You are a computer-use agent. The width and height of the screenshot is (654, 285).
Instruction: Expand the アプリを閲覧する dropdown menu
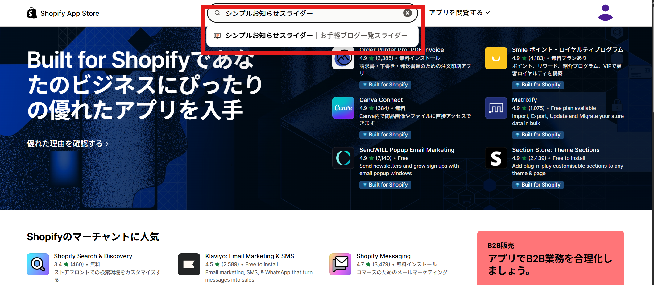(x=459, y=13)
